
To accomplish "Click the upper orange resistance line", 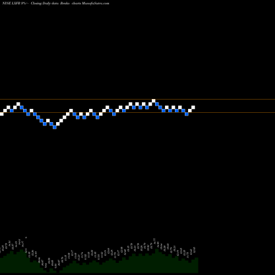I will tap(137, 100).
